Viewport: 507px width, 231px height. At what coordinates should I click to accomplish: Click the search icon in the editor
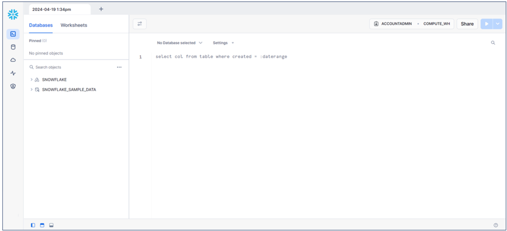(x=493, y=43)
